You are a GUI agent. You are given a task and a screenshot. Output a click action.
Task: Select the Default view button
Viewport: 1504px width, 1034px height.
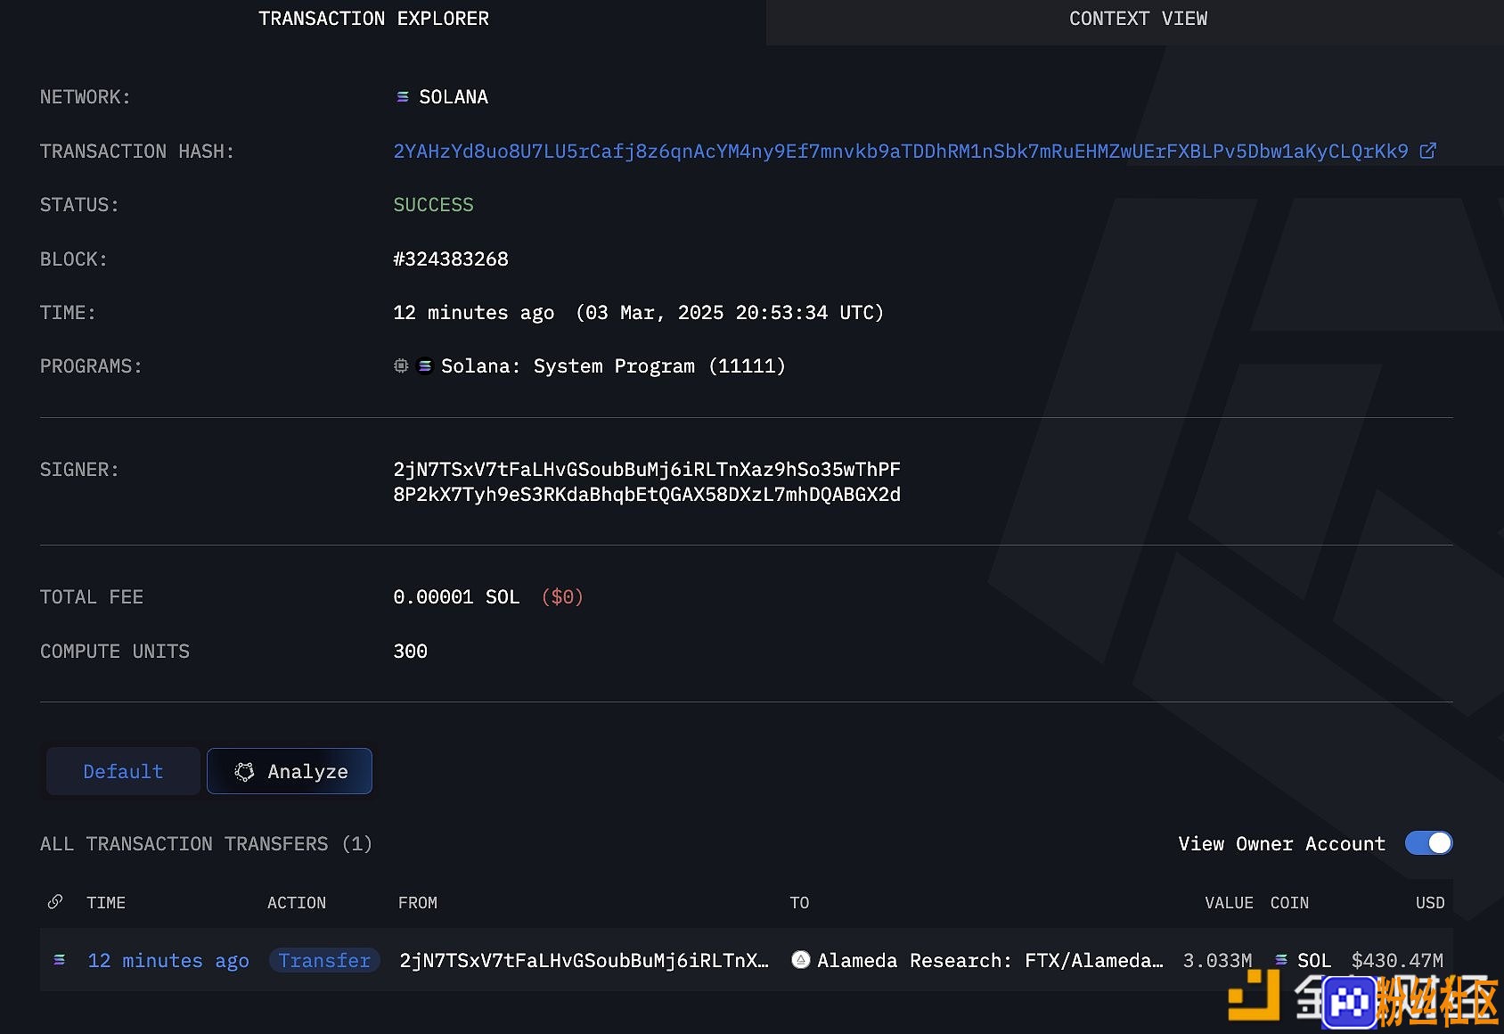123,771
